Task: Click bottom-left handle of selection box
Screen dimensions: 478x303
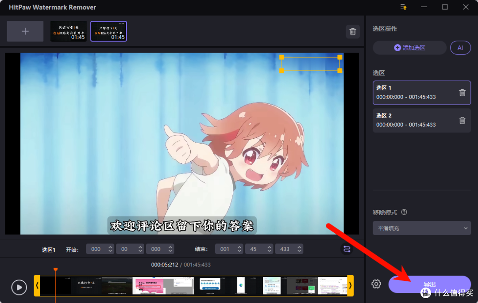Action: (x=281, y=71)
